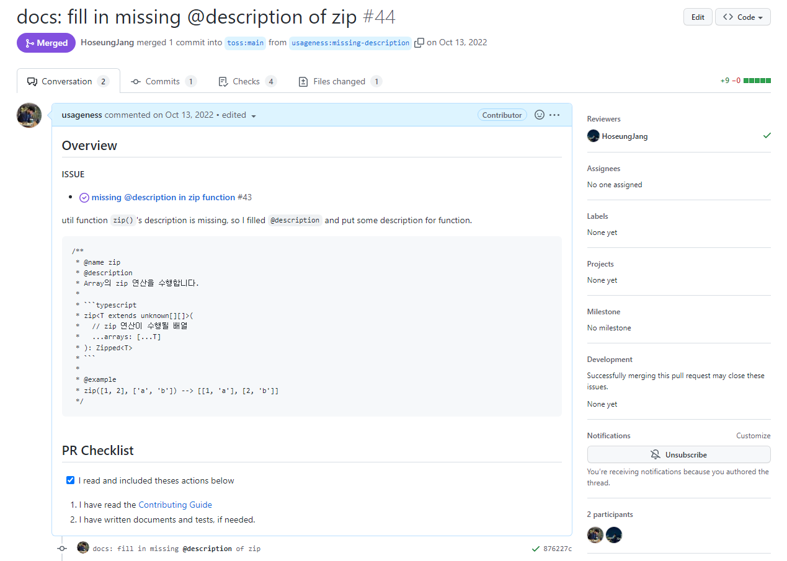Image resolution: width=787 pixels, height=561 pixels.
Task: Click the PR Checklist heading
Action: click(x=98, y=451)
